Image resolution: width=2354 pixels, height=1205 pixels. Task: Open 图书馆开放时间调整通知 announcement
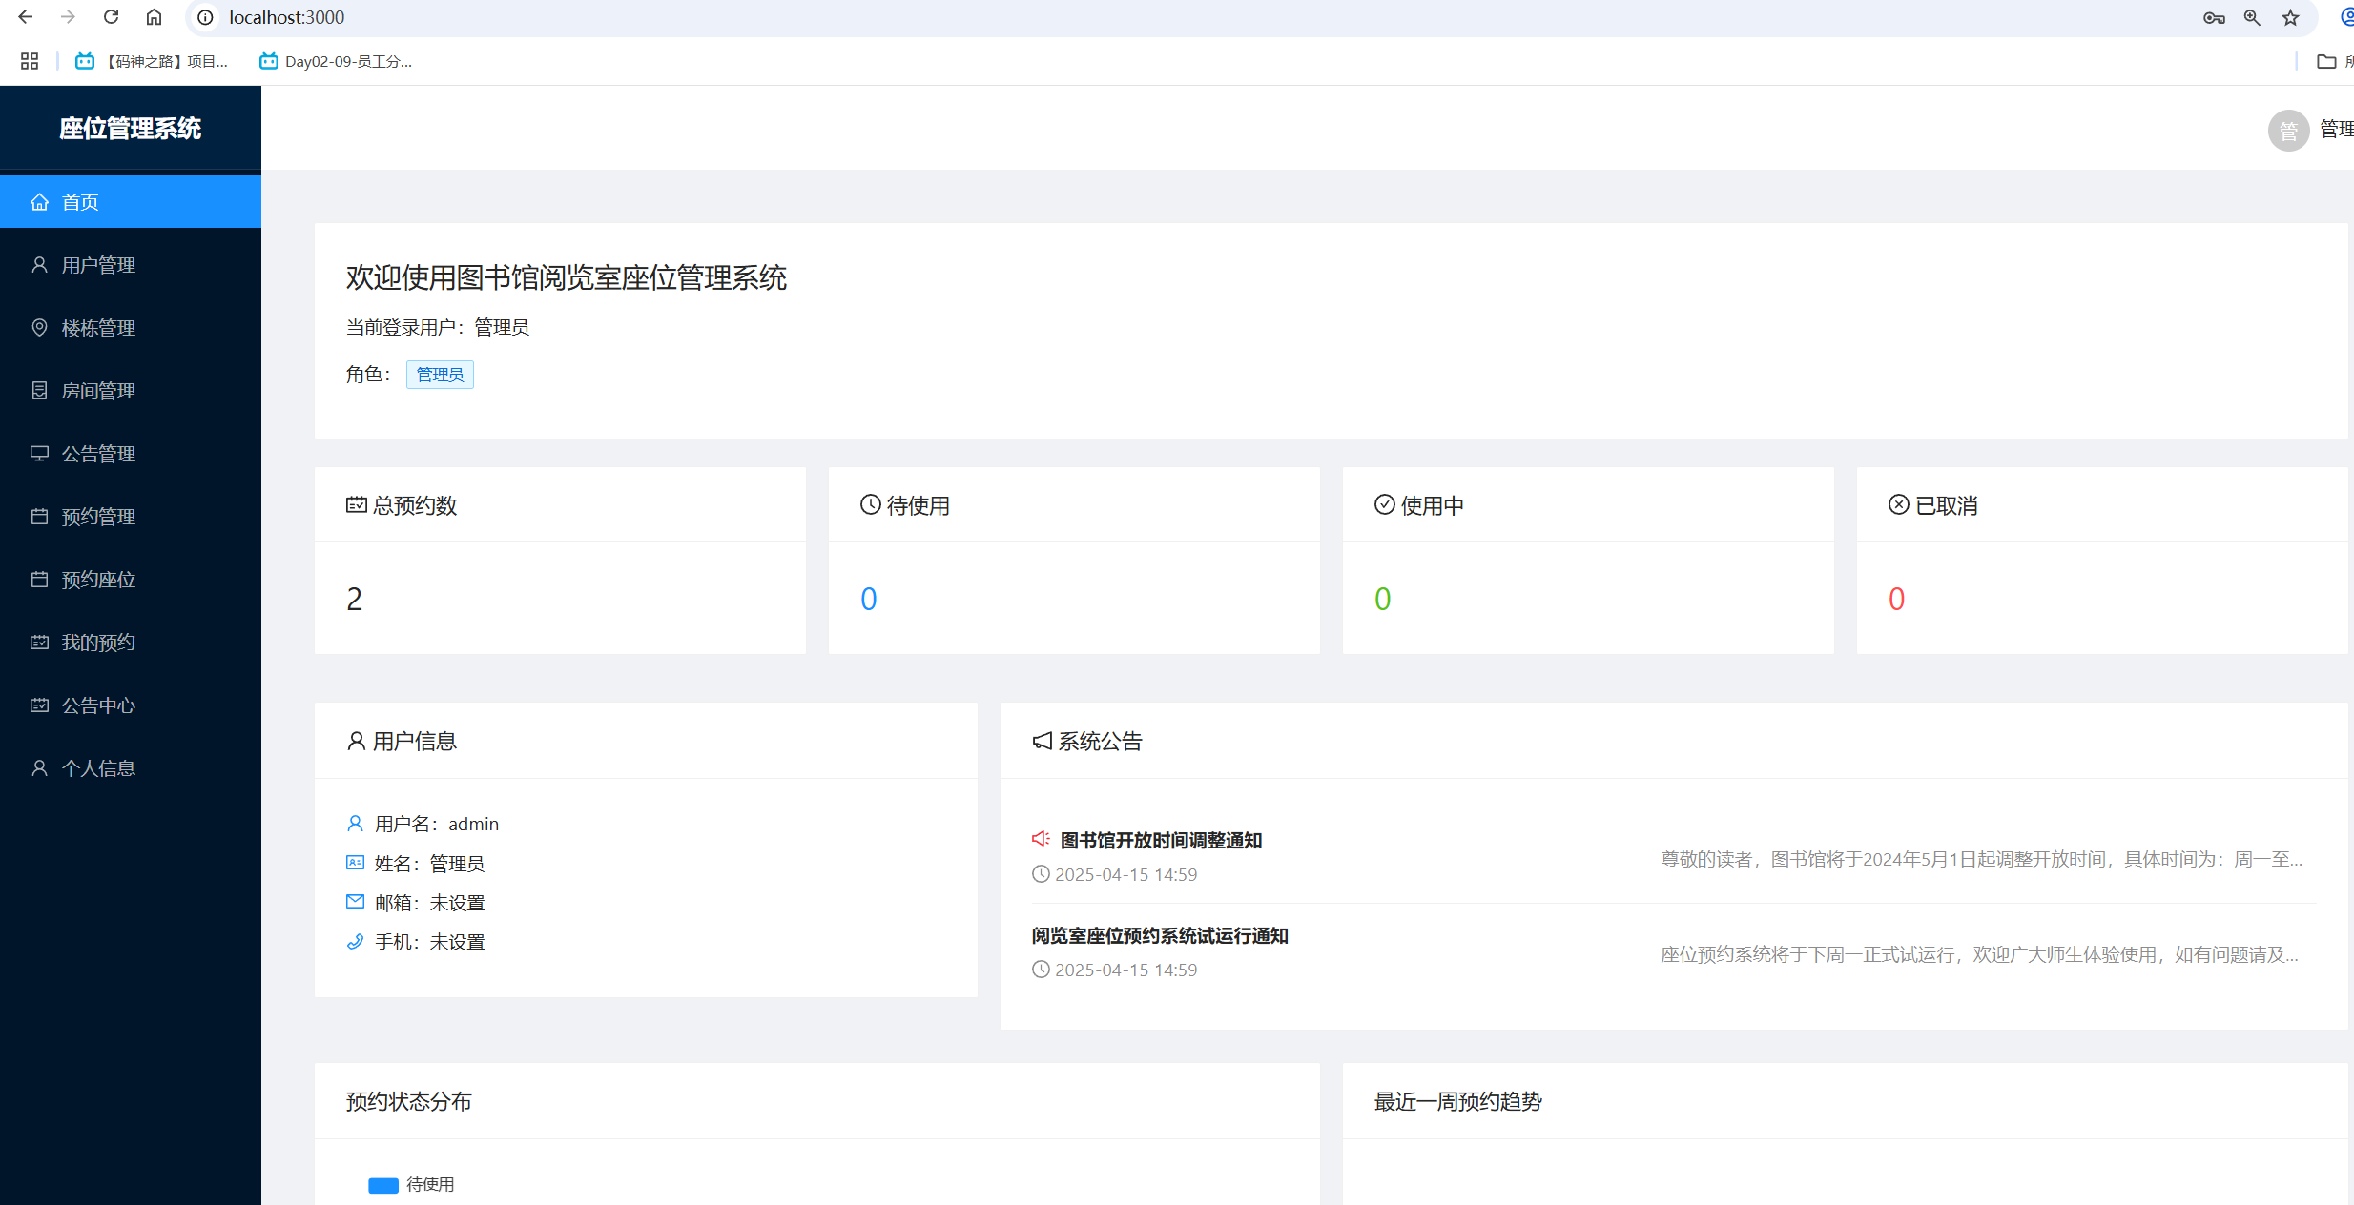1161,840
